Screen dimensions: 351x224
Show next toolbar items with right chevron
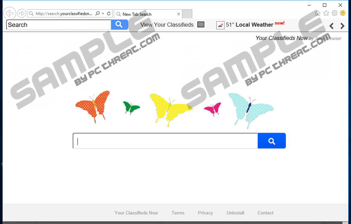[342, 26]
